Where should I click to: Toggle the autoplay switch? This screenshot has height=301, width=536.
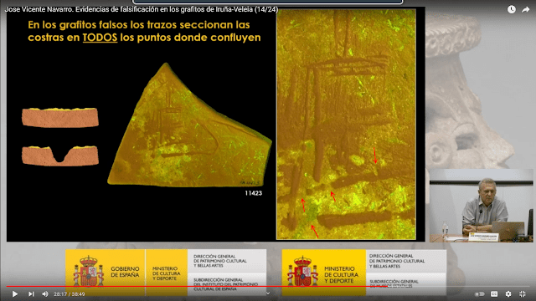coord(480,293)
